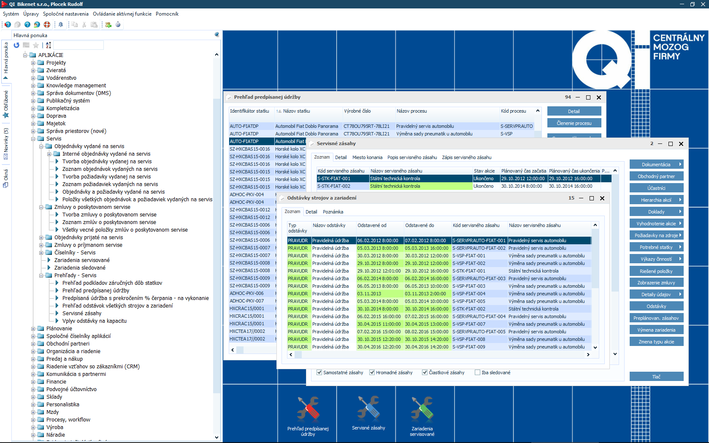Uncheck Samostatné zásahy checkbox
The image size is (709, 443).
319,373
